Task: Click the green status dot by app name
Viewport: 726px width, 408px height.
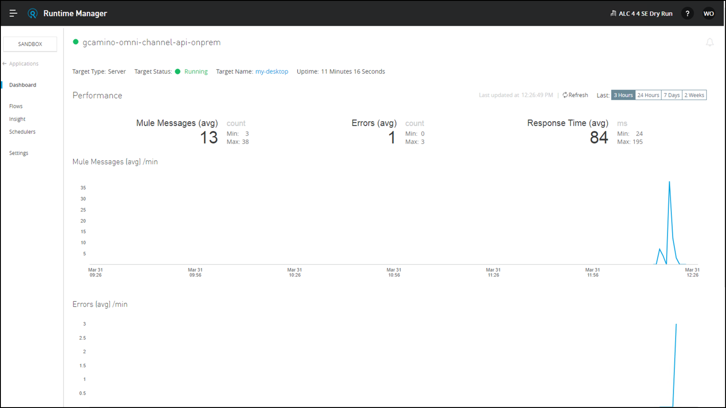Action: (x=76, y=42)
